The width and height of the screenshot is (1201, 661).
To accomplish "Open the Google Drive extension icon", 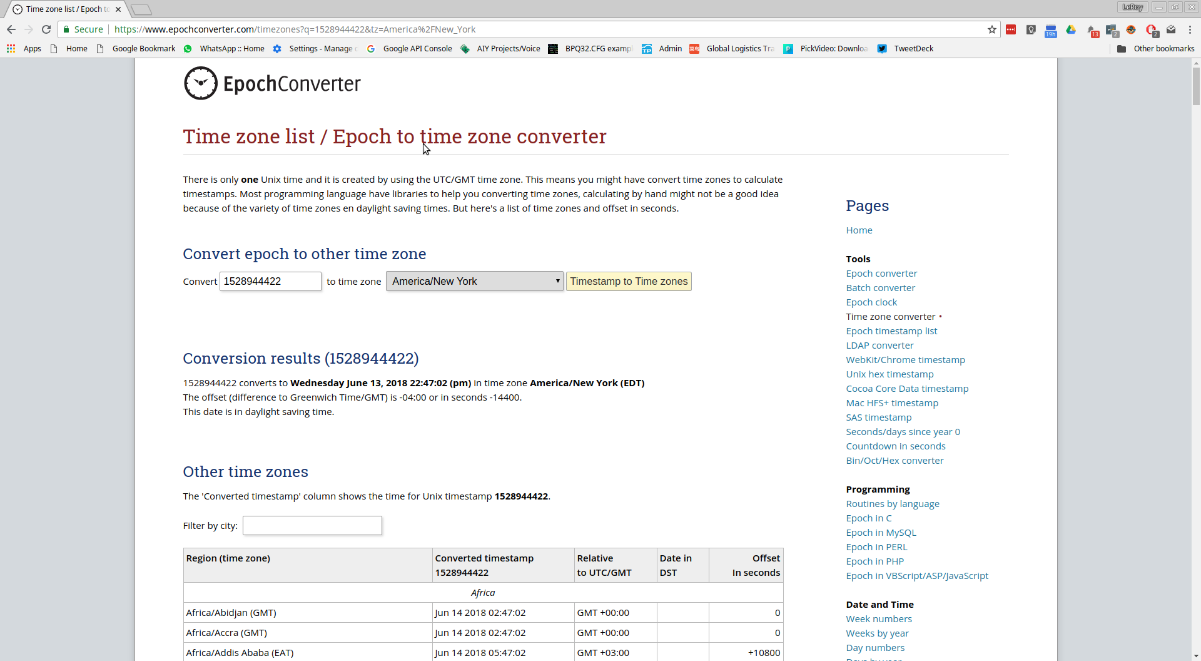I will point(1071,29).
